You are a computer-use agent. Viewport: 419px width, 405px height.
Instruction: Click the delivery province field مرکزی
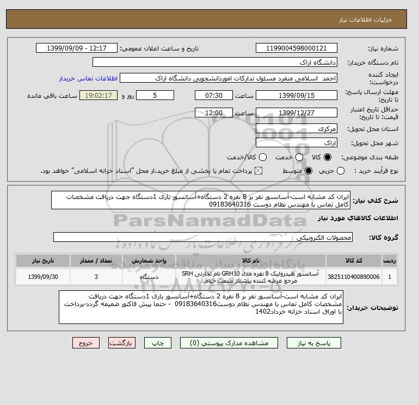click(x=297, y=129)
